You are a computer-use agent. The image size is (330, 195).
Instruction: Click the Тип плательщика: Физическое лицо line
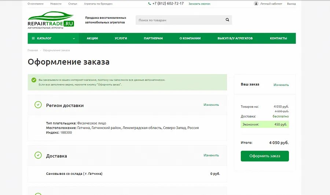(x=76, y=123)
